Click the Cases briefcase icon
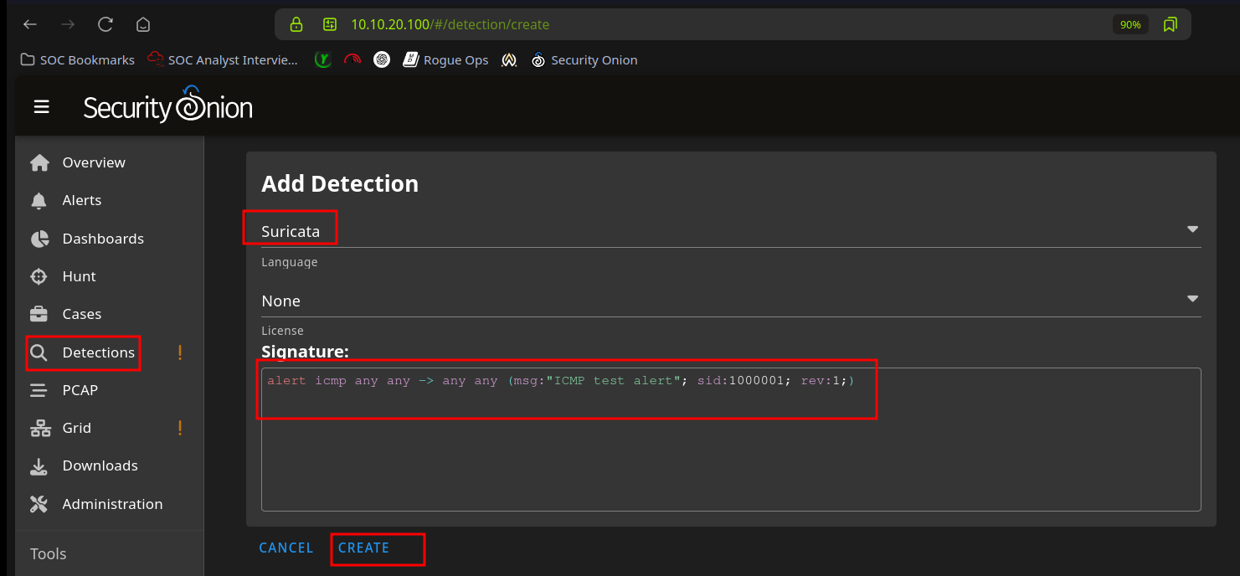 (x=39, y=314)
